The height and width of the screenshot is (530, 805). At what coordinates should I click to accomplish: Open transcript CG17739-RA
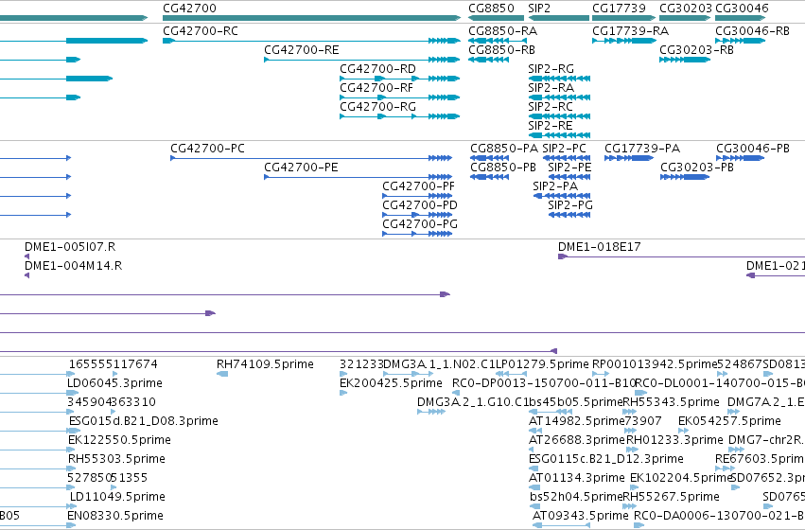(623, 41)
